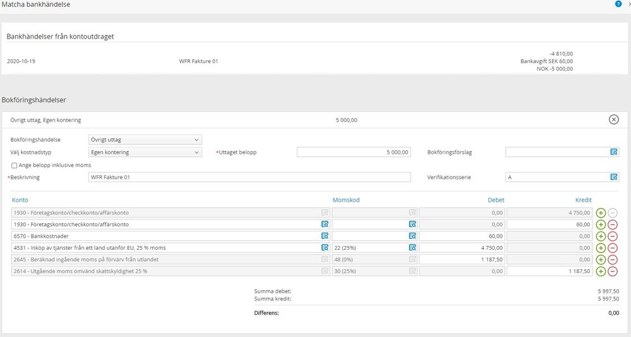The width and height of the screenshot is (631, 337).
Task: Click the Kredit field showing 60,00
Action: (550, 224)
